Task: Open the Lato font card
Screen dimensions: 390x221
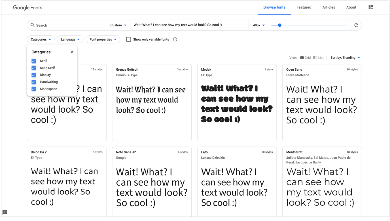Action: point(237,182)
